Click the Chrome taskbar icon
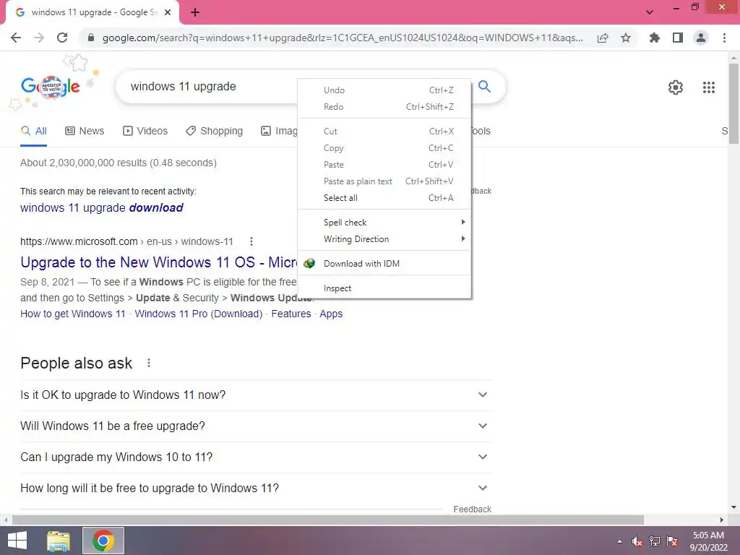Screen dimensions: 740x555 [103, 541]
